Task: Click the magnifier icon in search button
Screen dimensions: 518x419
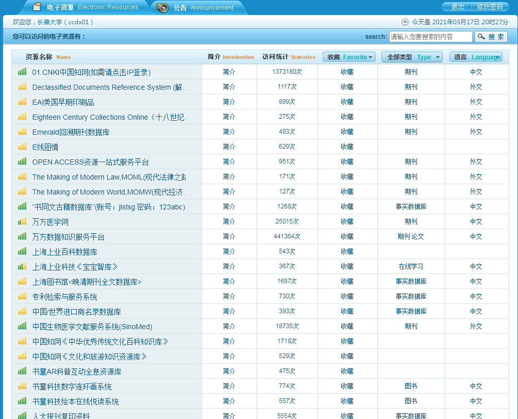Action: [x=481, y=37]
